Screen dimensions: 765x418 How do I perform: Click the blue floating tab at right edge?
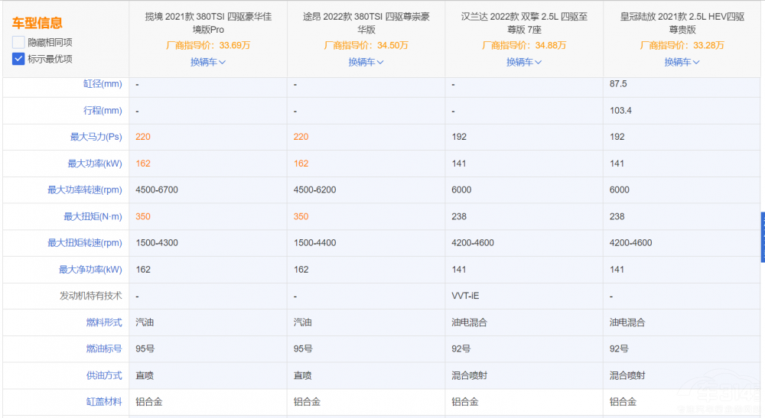click(762, 237)
